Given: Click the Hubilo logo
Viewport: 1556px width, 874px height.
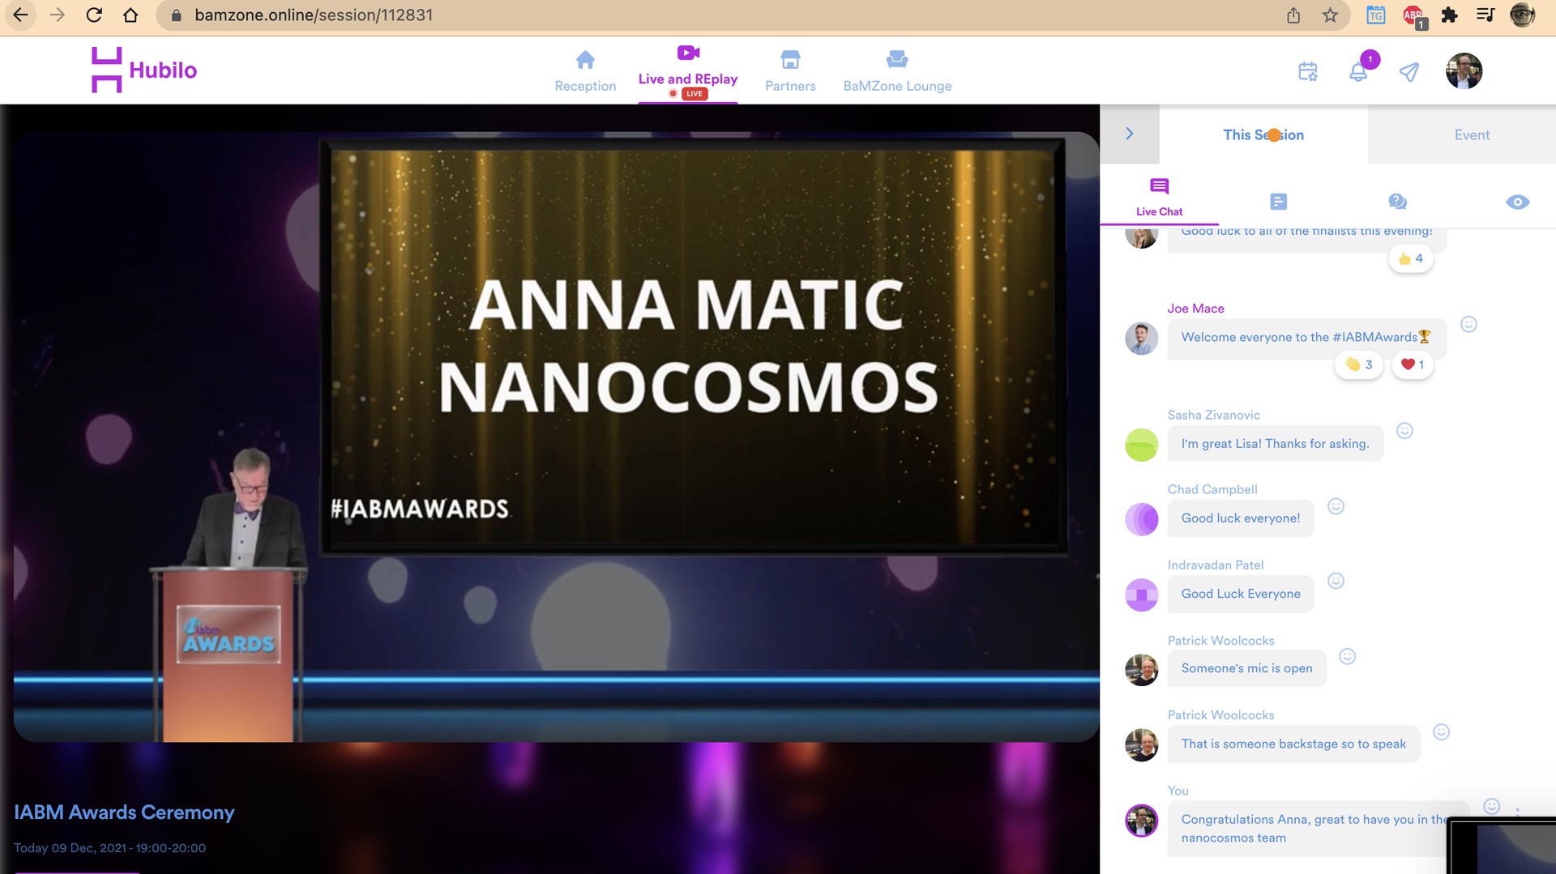Looking at the screenshot, I should click(x=144, y=70).
